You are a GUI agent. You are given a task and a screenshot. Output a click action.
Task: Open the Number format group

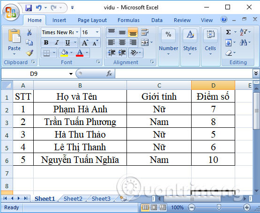pos(169,46)
